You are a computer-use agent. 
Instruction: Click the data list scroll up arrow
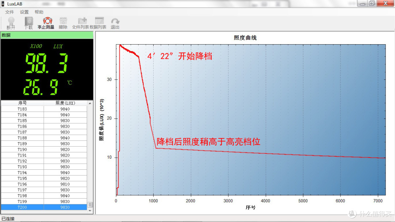tap(90, 103)
